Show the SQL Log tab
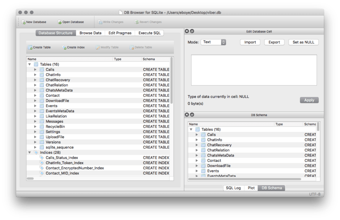The width and height of the screenshot is (340, 220). pyautogui.click(x=233, y=188)
